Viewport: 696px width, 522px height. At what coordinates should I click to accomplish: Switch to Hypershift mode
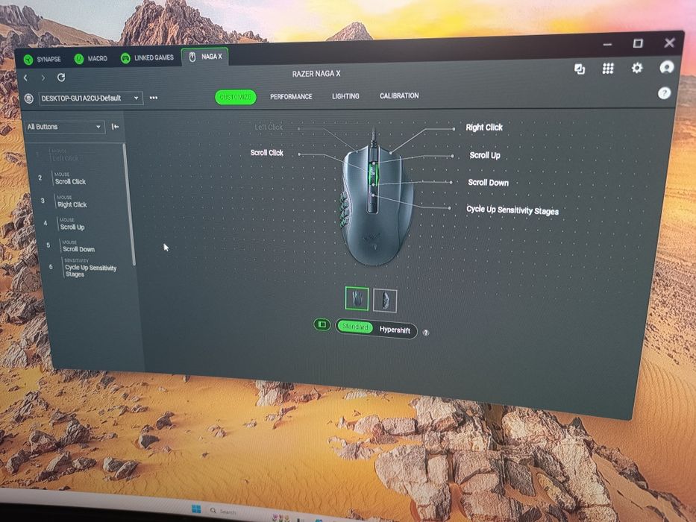tap(395, 330)
